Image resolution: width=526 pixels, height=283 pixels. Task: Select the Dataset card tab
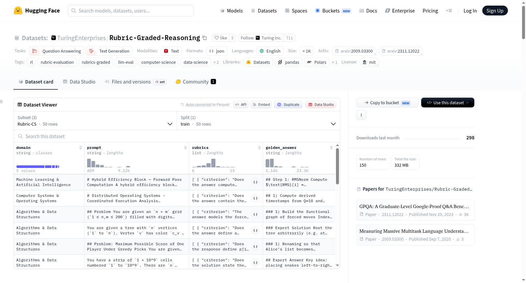click(x=36, y=82)
